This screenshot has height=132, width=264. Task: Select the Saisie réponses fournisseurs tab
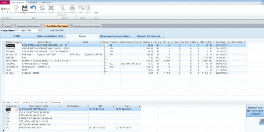[x=115, y=36]
